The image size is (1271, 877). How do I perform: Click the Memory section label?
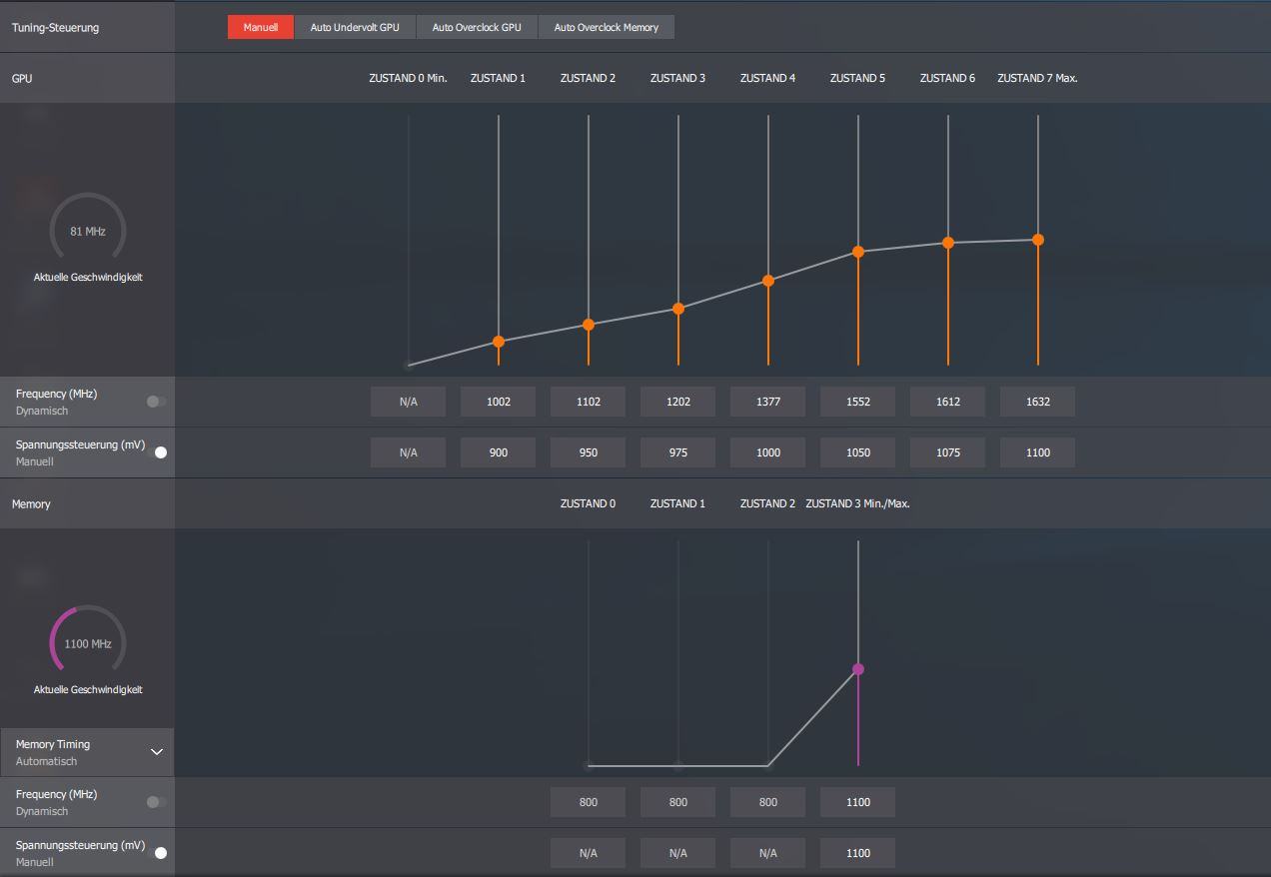click(x=31, y=504)
